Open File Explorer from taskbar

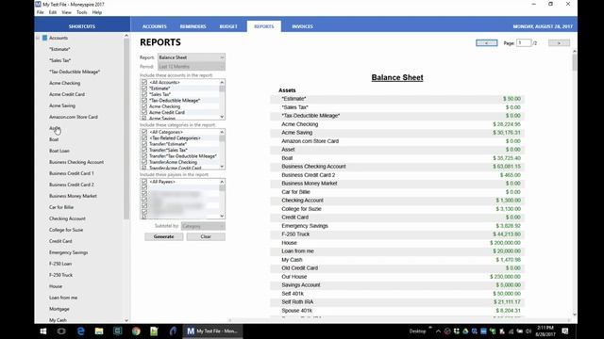click(99, 331)
